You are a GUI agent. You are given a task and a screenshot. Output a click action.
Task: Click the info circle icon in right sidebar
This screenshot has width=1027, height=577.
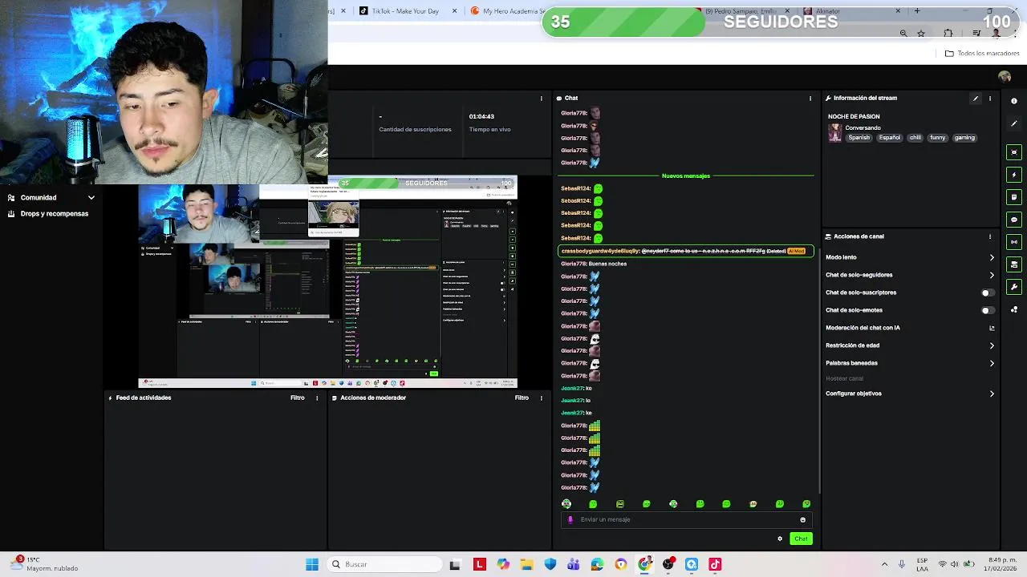point(1014,101)
